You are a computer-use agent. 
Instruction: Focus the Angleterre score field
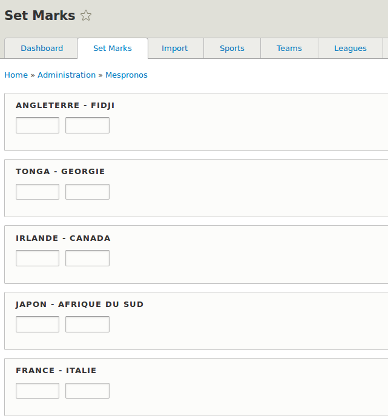click(x=38, y=126)
